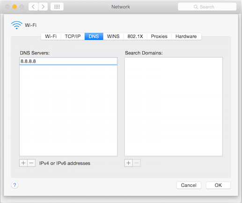
Task: Open help with question mark button
Action: point(15,185)
